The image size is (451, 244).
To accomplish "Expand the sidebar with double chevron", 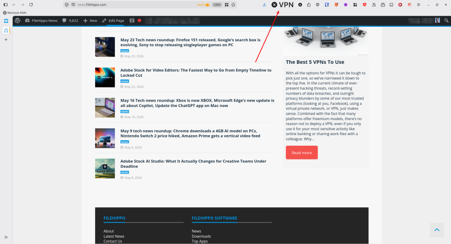I will [x=6, y=237].
